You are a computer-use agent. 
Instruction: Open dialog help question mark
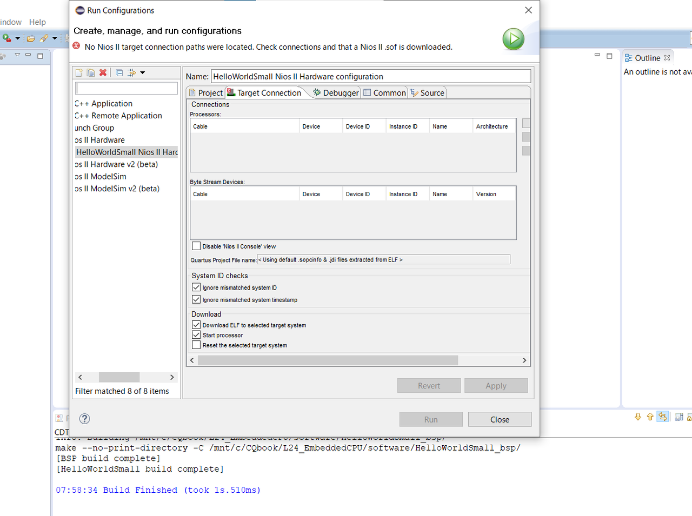coord(84,419)
